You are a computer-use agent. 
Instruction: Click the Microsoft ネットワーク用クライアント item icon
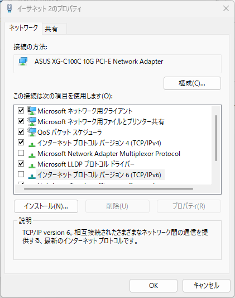[x=32, y=111]
